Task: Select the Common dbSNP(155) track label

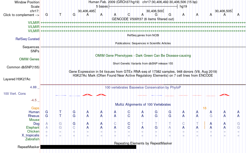Action: pos(23,67)
